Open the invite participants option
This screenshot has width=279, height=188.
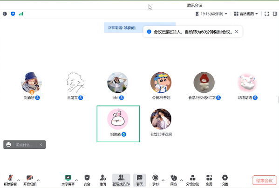point(103,180)
